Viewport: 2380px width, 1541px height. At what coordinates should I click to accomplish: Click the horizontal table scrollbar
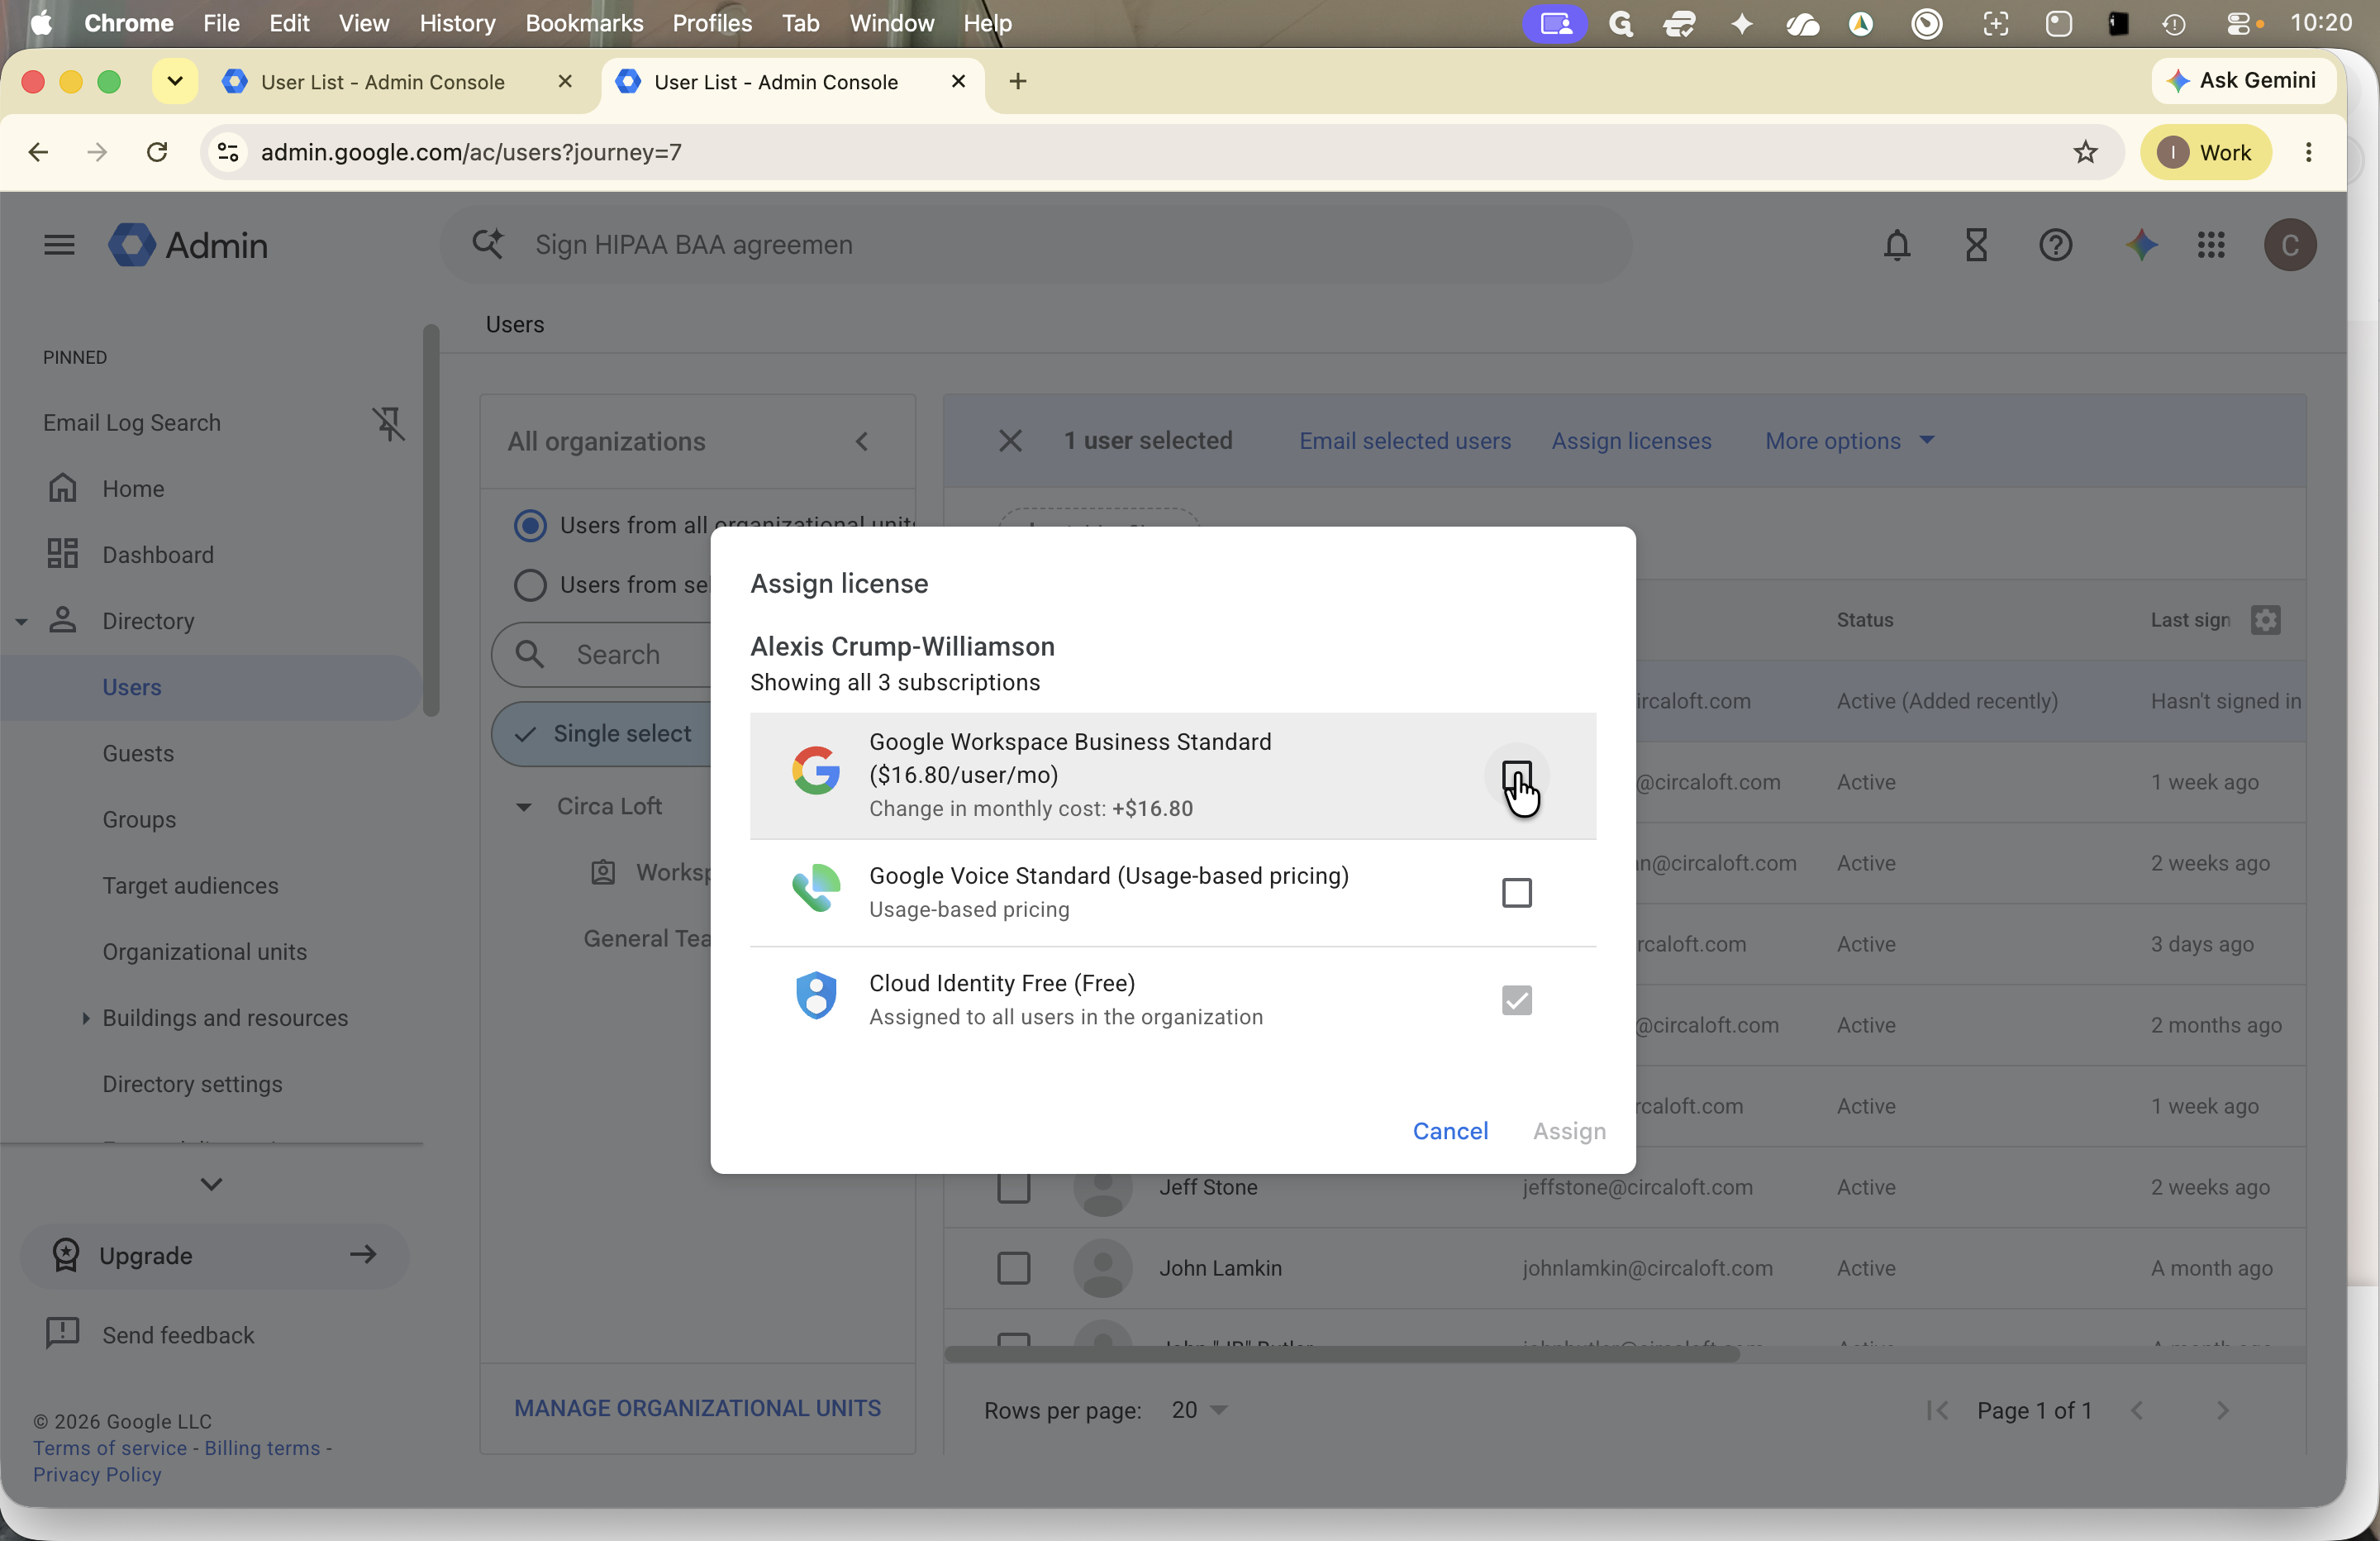pyautogui.click(x=1342, y=1354)
